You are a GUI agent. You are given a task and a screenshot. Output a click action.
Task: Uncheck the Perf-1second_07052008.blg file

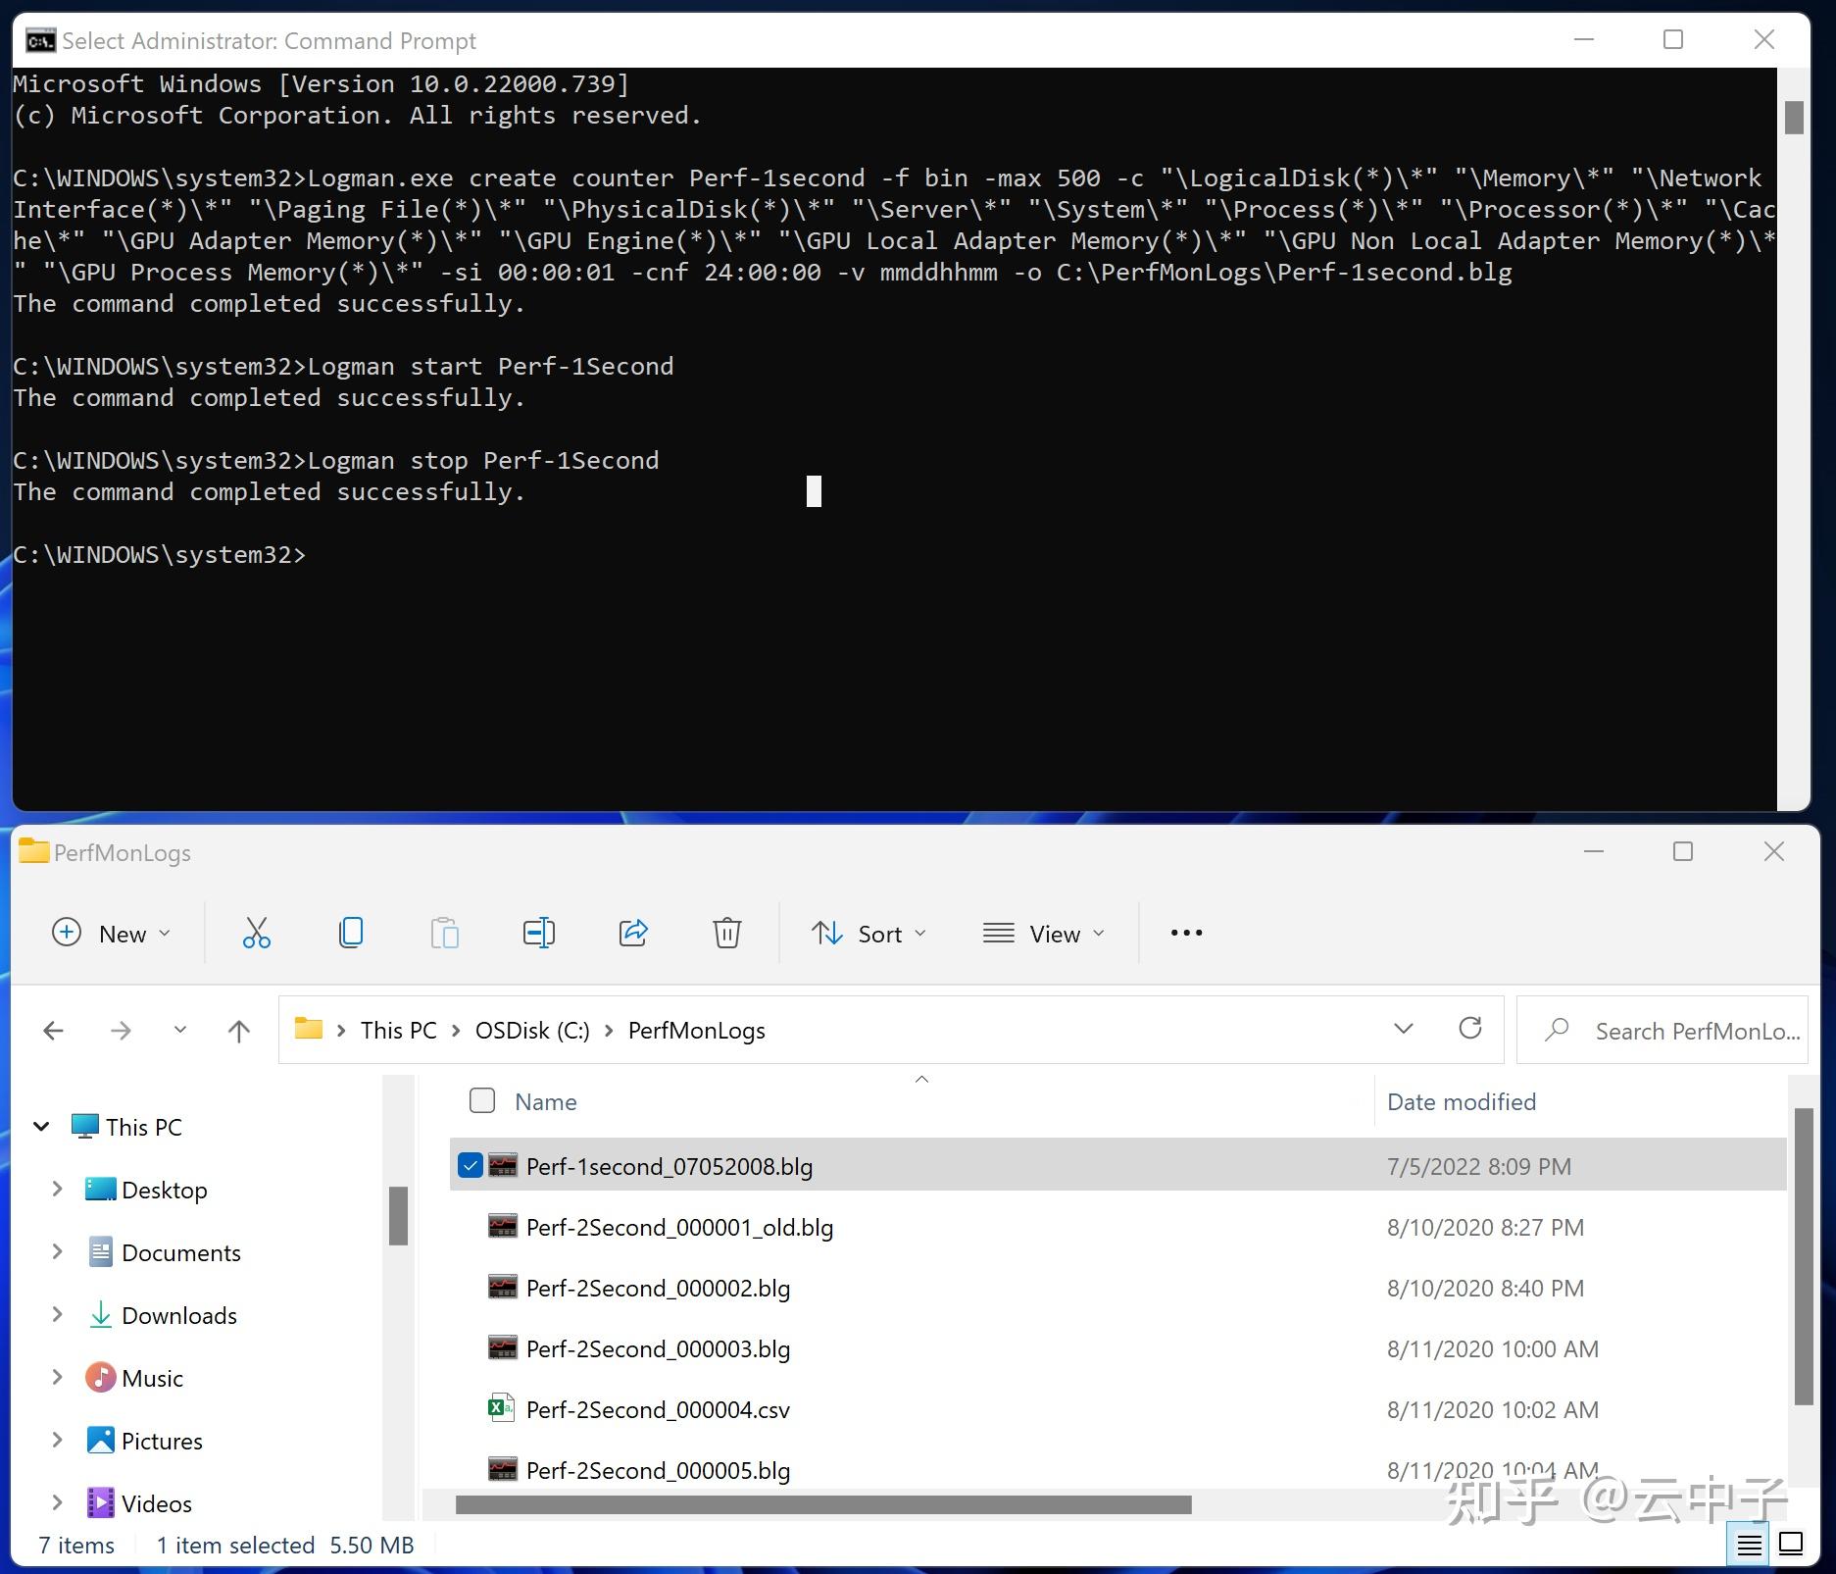click(471, 1165)
